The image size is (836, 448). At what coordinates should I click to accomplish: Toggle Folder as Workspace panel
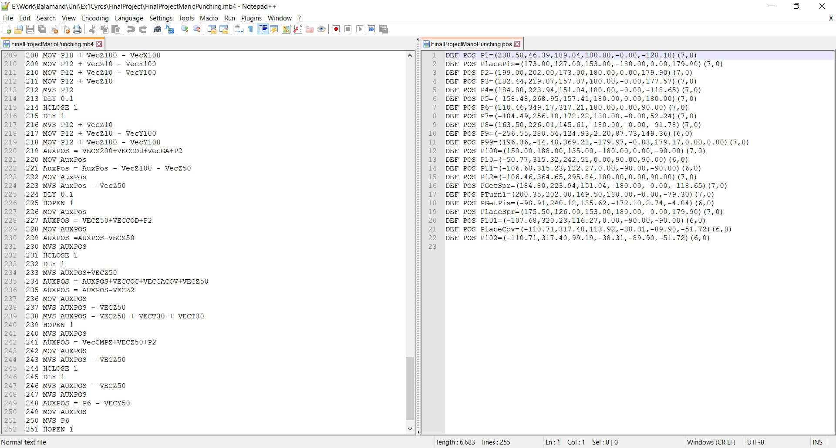pos(310,29)
